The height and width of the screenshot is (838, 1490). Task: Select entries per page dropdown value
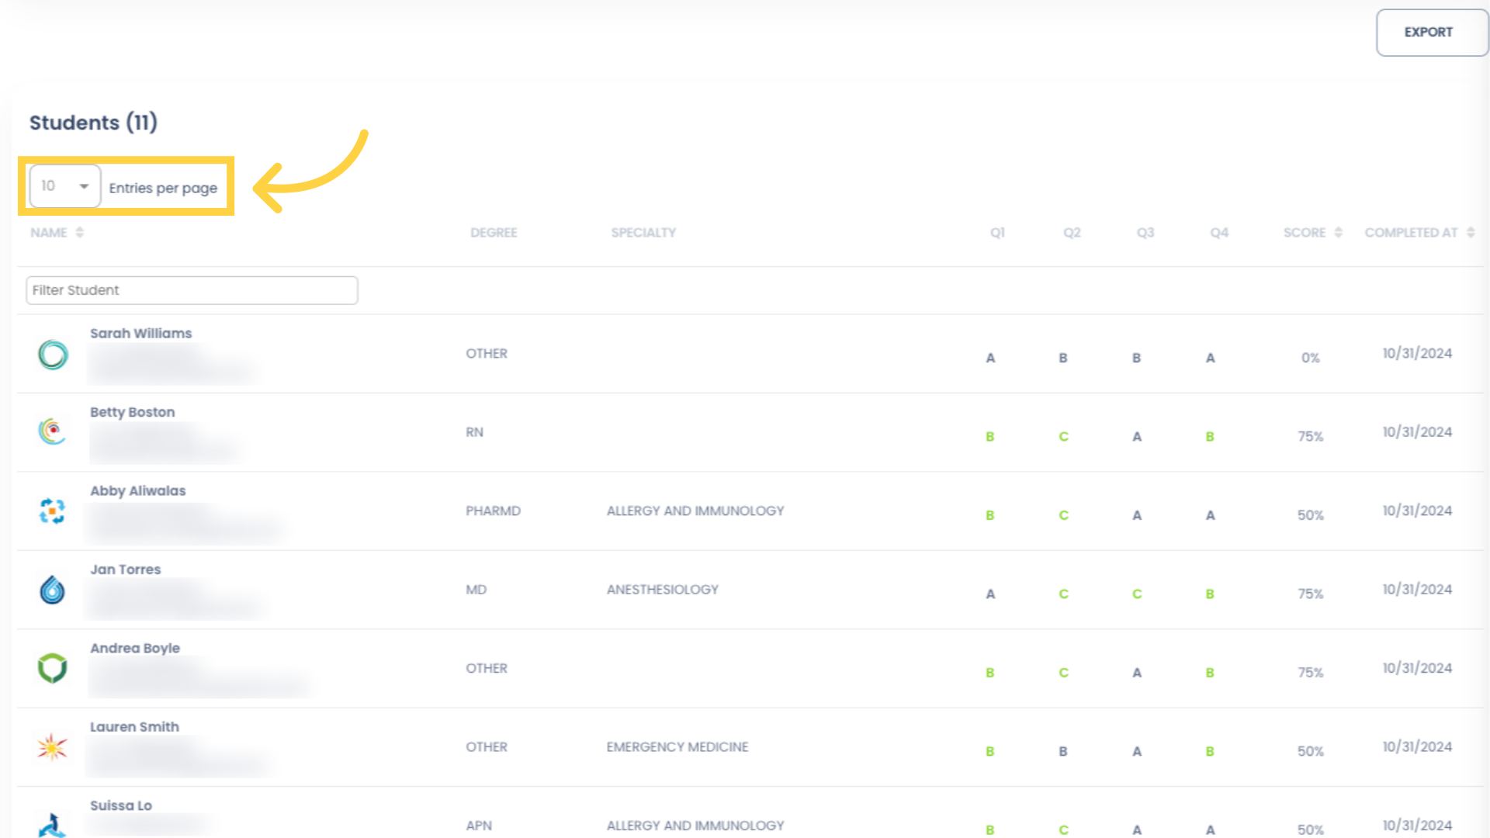[x=64, y=185]
